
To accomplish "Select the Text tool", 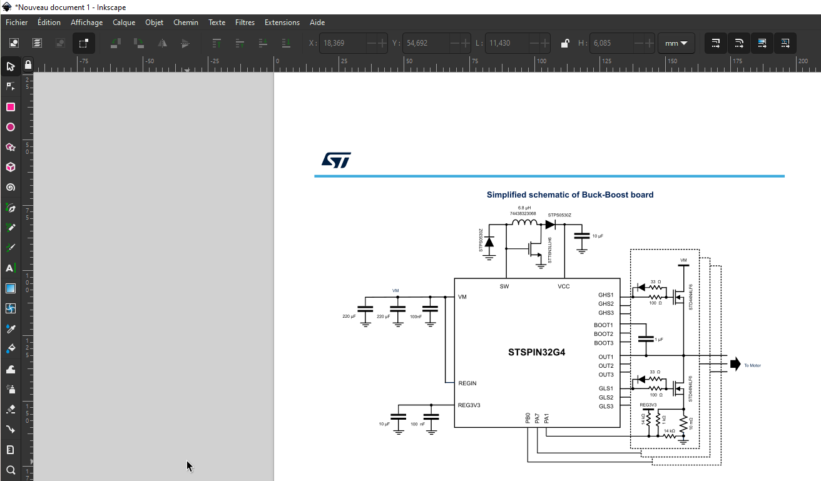I will click(11, 268).
